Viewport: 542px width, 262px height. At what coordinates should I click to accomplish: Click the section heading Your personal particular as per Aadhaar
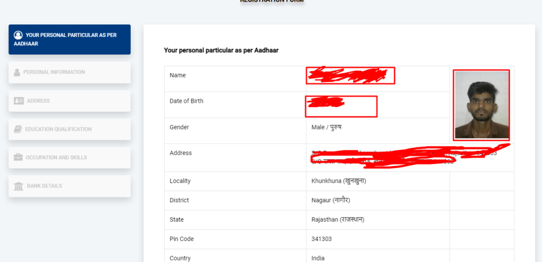point(221,50)
